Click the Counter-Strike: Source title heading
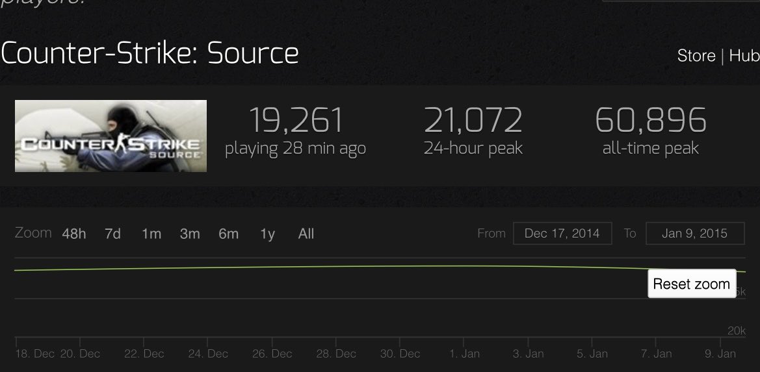 pyautogui.click(x=150, y=53)
